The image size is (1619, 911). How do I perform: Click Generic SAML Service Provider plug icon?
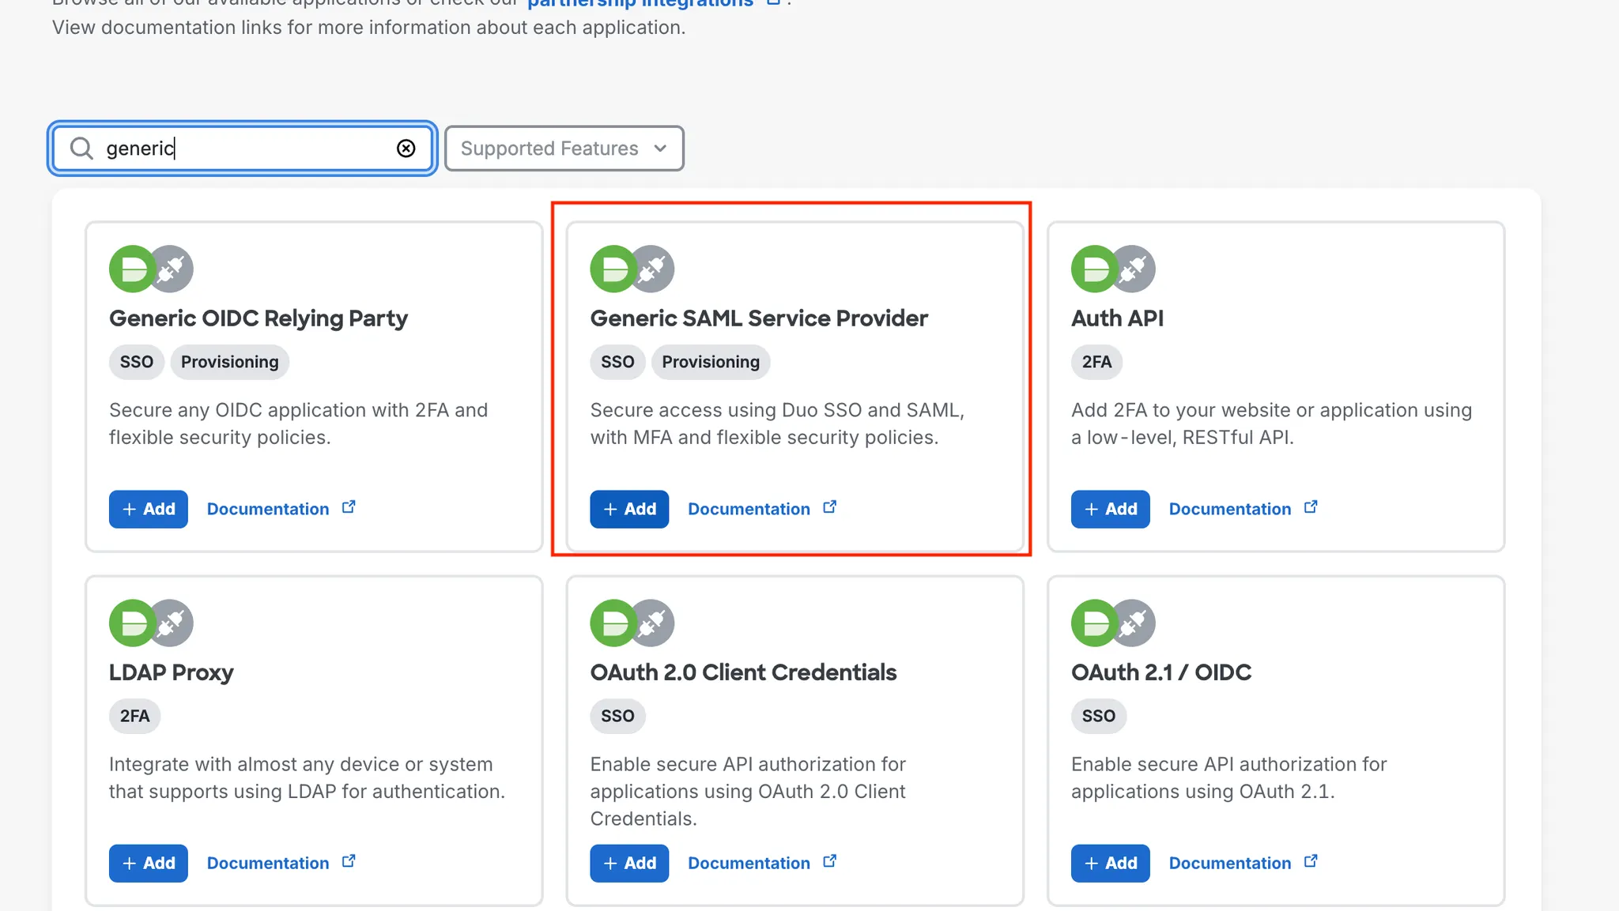[653, 269]
